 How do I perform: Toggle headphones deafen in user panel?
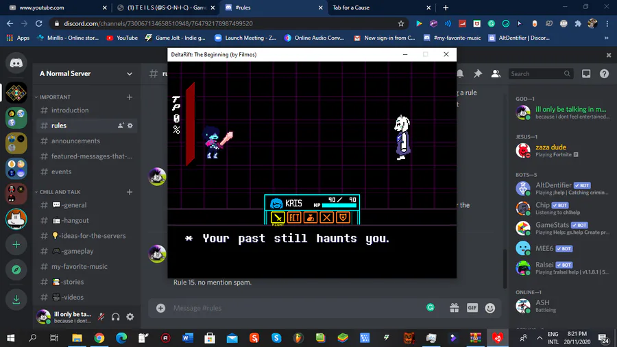115,316
